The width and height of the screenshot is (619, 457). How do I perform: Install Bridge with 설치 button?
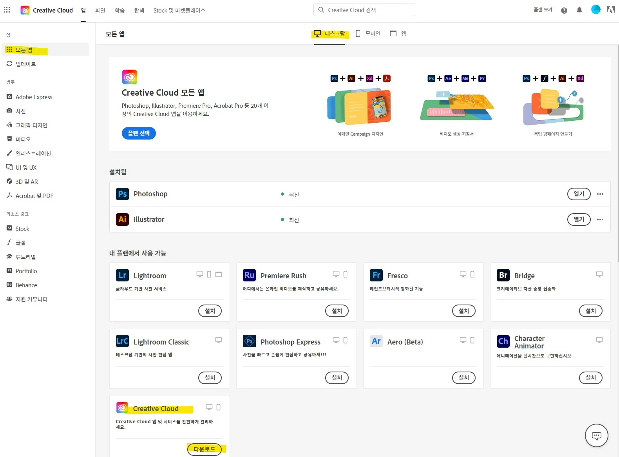(591, 311)
